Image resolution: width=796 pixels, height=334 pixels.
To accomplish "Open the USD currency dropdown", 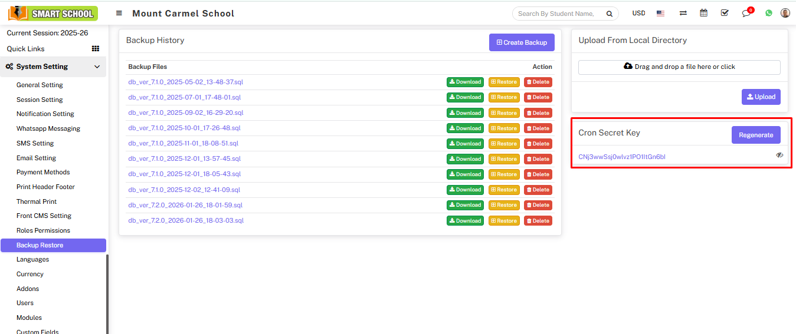I will 638,13.
